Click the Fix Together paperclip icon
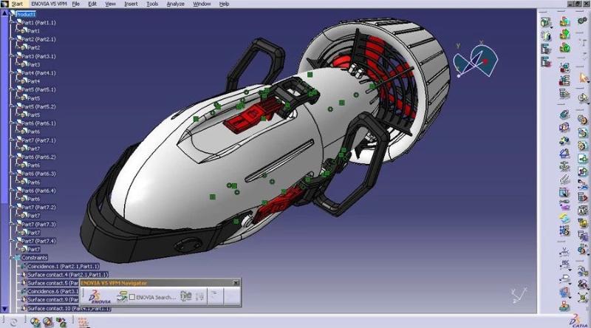The width and height of the screenshot is (591, 328). click(x=564, y=180)
